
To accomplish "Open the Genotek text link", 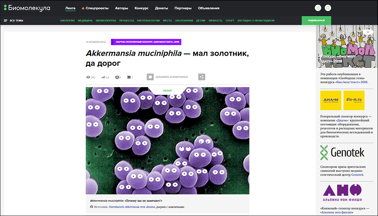I will (357, 175).
